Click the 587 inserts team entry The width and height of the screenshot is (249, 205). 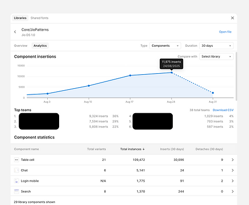tap(215, 127)
